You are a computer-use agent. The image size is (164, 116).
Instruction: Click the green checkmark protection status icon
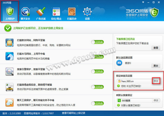pyautogui.click(x=8, y=28)
